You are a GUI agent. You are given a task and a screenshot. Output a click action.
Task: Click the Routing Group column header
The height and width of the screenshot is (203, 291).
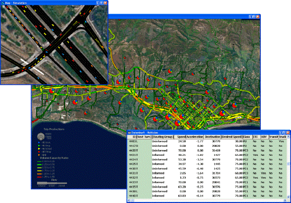(x=163, y=137)
